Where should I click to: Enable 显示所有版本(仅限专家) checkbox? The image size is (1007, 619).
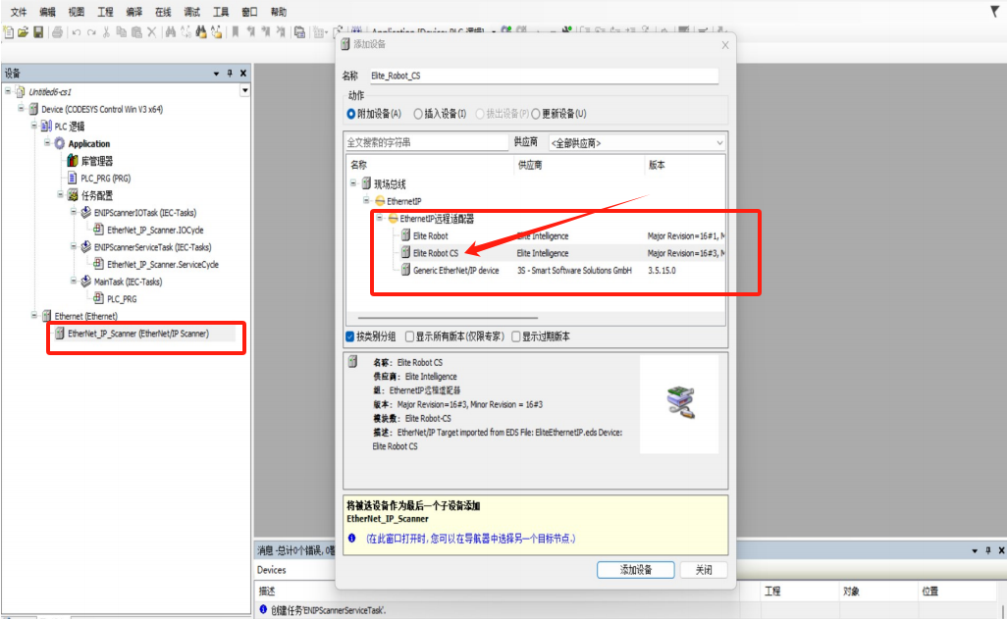point(410,336)
